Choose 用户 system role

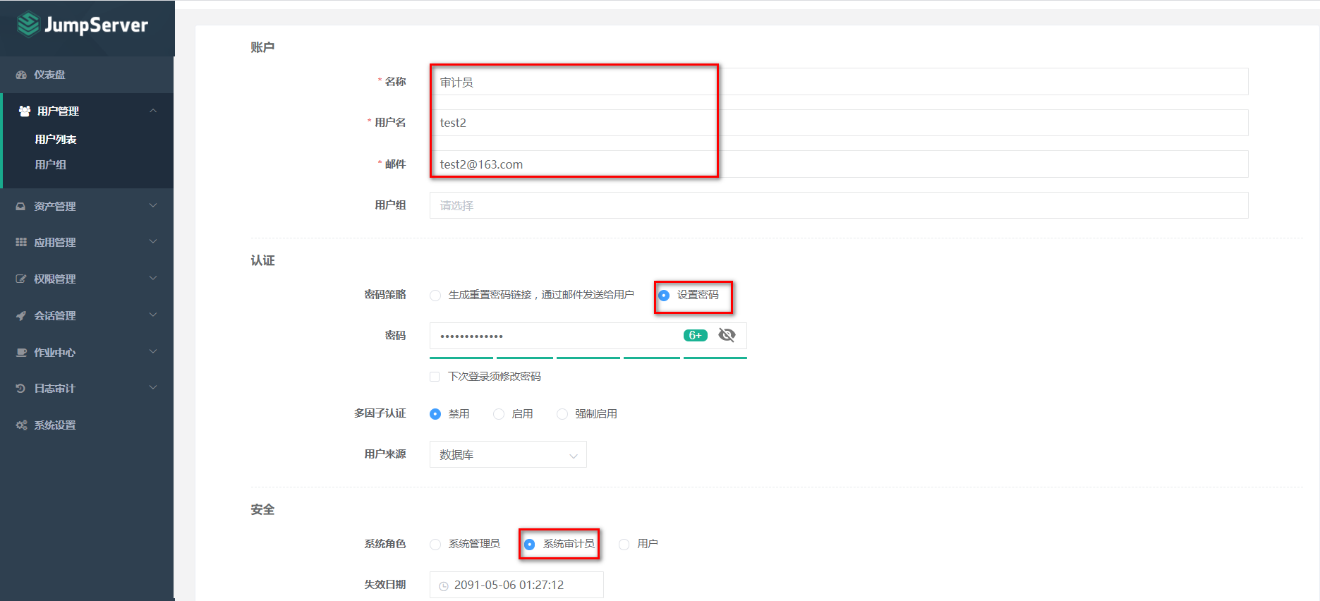pos(624,545)
